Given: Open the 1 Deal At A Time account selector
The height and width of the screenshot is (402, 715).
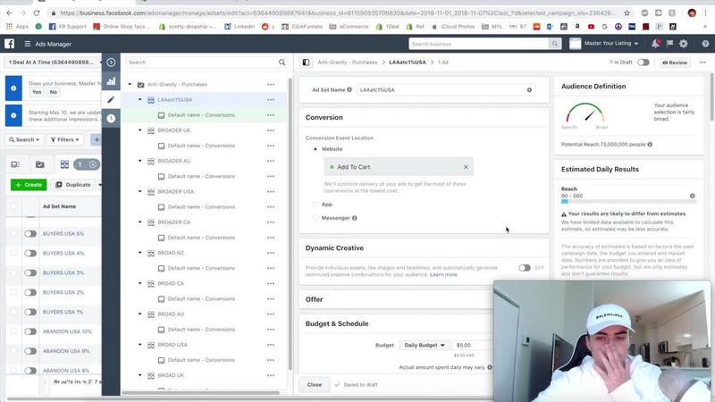Looking at the screenshot, I should (x=54, y=62).
